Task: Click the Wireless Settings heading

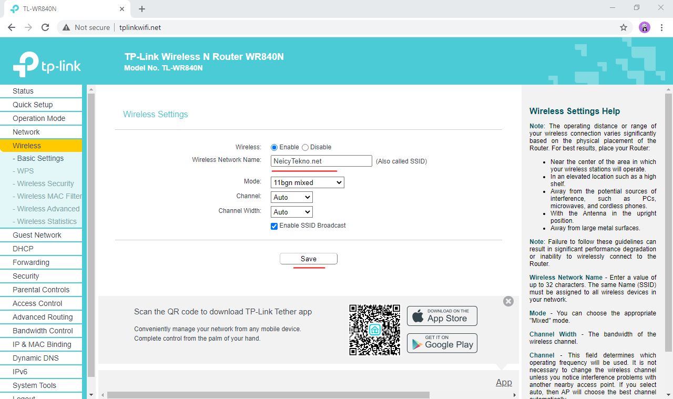Action: [x=155, y=114]
